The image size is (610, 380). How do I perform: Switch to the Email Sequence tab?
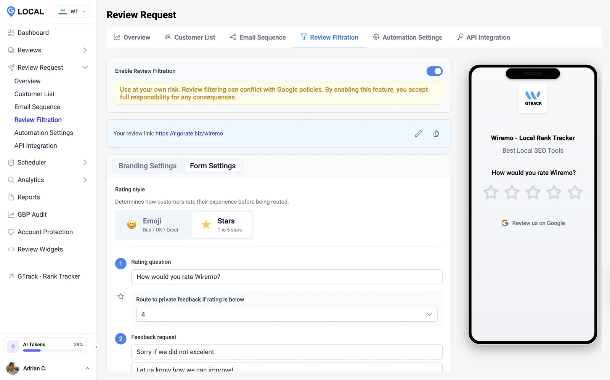pyautogui.click(x=258, y=37)
